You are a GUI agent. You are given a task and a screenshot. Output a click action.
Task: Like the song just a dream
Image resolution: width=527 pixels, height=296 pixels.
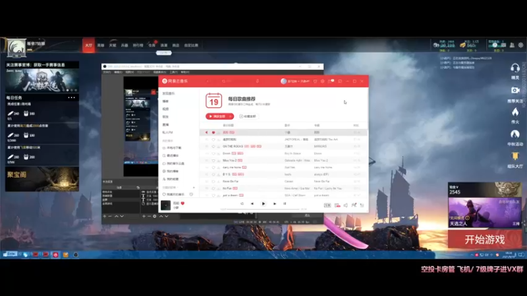click(x=213, y=195)
